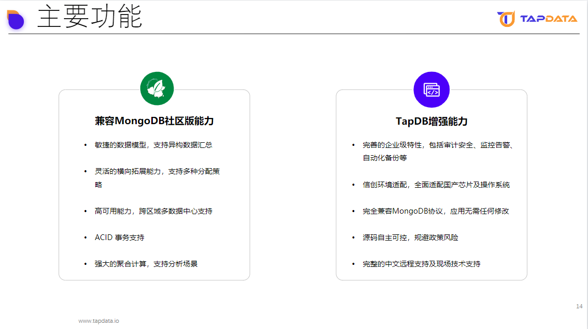Click bullet 源码自主可控，规避政策风险

click(410, 237)
